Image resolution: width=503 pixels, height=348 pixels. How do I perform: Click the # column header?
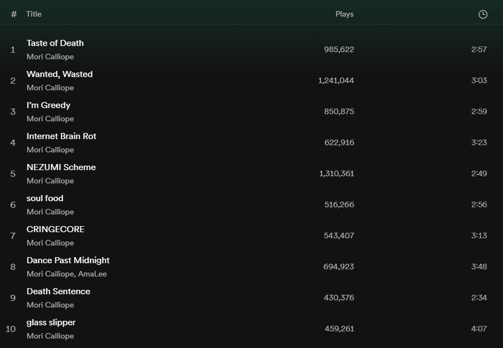pyautogui.click(x=14, y=14)
